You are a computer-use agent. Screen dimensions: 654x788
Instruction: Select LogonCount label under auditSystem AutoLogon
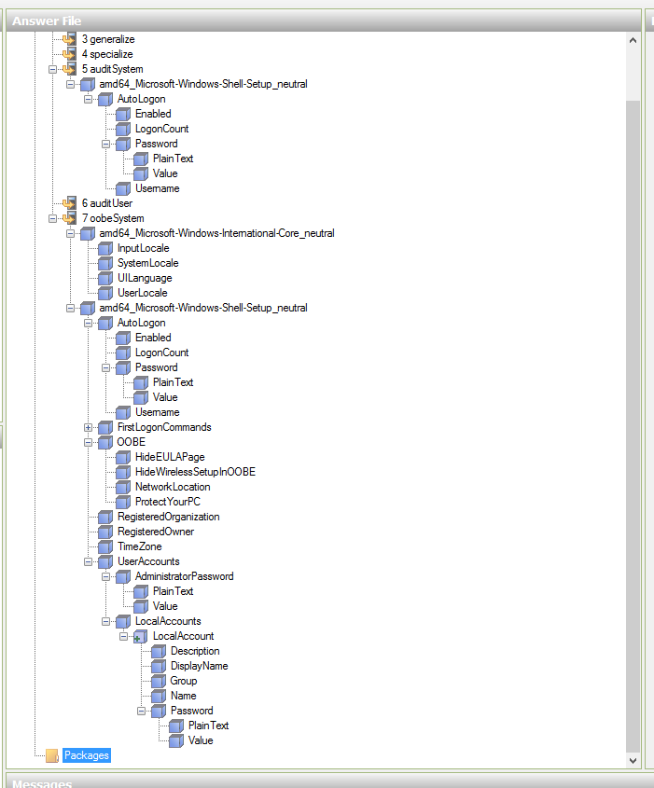point(161,129)
